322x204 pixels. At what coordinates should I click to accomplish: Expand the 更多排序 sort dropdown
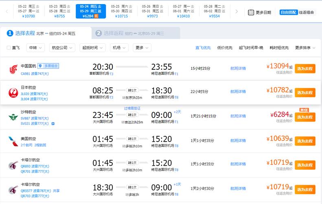(305, 48)
